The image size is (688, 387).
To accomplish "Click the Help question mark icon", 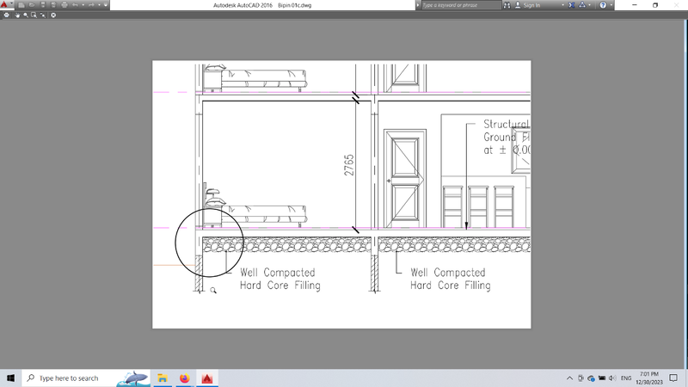I will click(603, 5).
